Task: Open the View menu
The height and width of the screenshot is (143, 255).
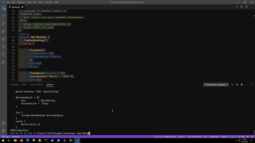Action: click(x=29, y=2)
